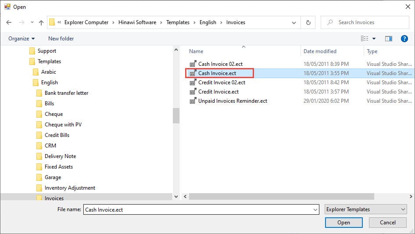Select Unpaid Invoices Reminder.ect file
This screenshot has width=415, height=234.
tap(233, 101)
